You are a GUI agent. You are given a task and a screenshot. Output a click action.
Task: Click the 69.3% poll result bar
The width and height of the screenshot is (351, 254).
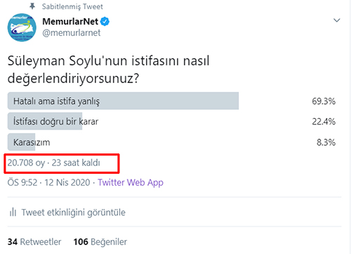click(123, 101)
